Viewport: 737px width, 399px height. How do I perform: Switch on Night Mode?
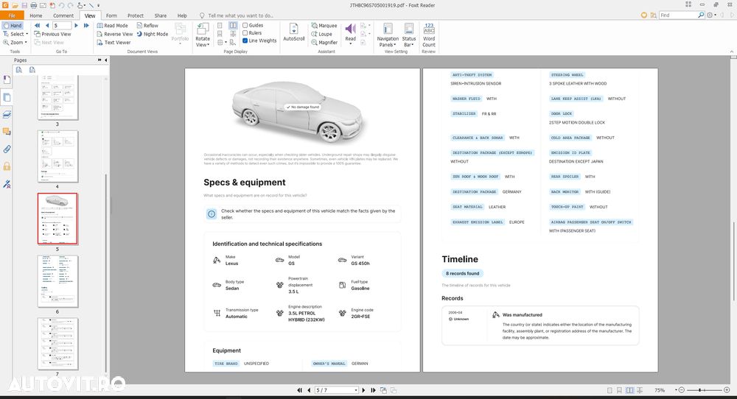point(152,34)
